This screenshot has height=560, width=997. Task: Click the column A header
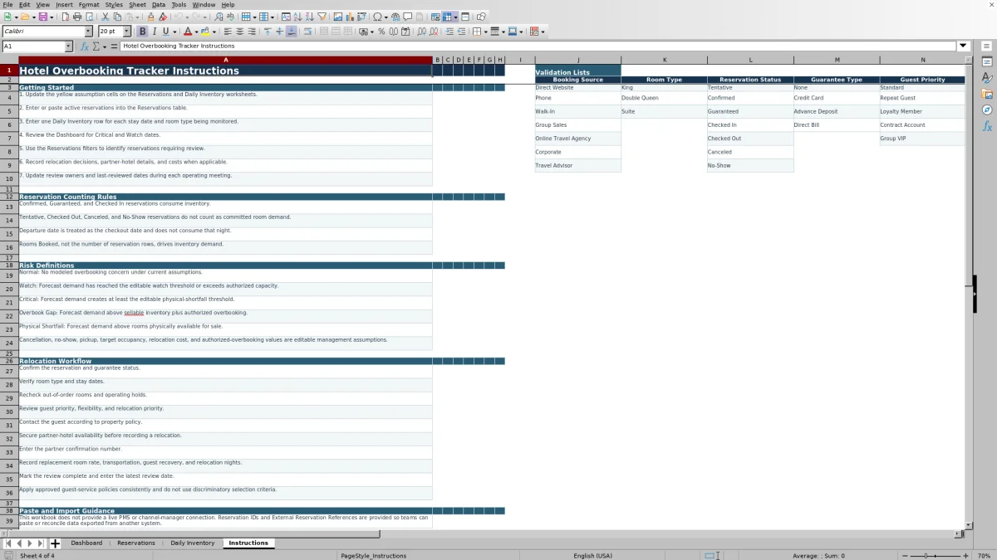tap(225, 60)
